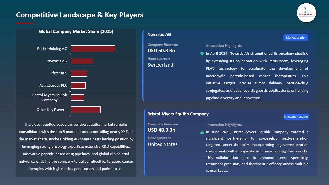Toggle the Market Leader badge

[296, 37]
